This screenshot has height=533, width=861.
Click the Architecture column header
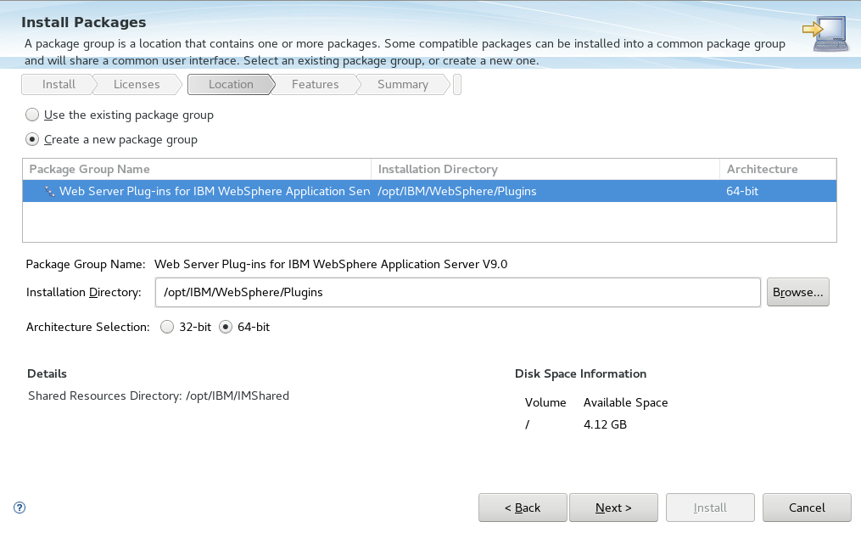pos(778,169)
